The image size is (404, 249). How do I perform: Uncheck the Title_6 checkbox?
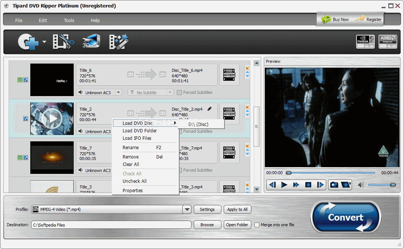click(26, 80)
